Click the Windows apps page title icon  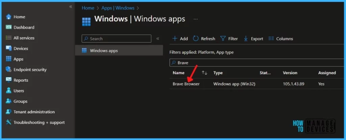[x=86, y=22]
